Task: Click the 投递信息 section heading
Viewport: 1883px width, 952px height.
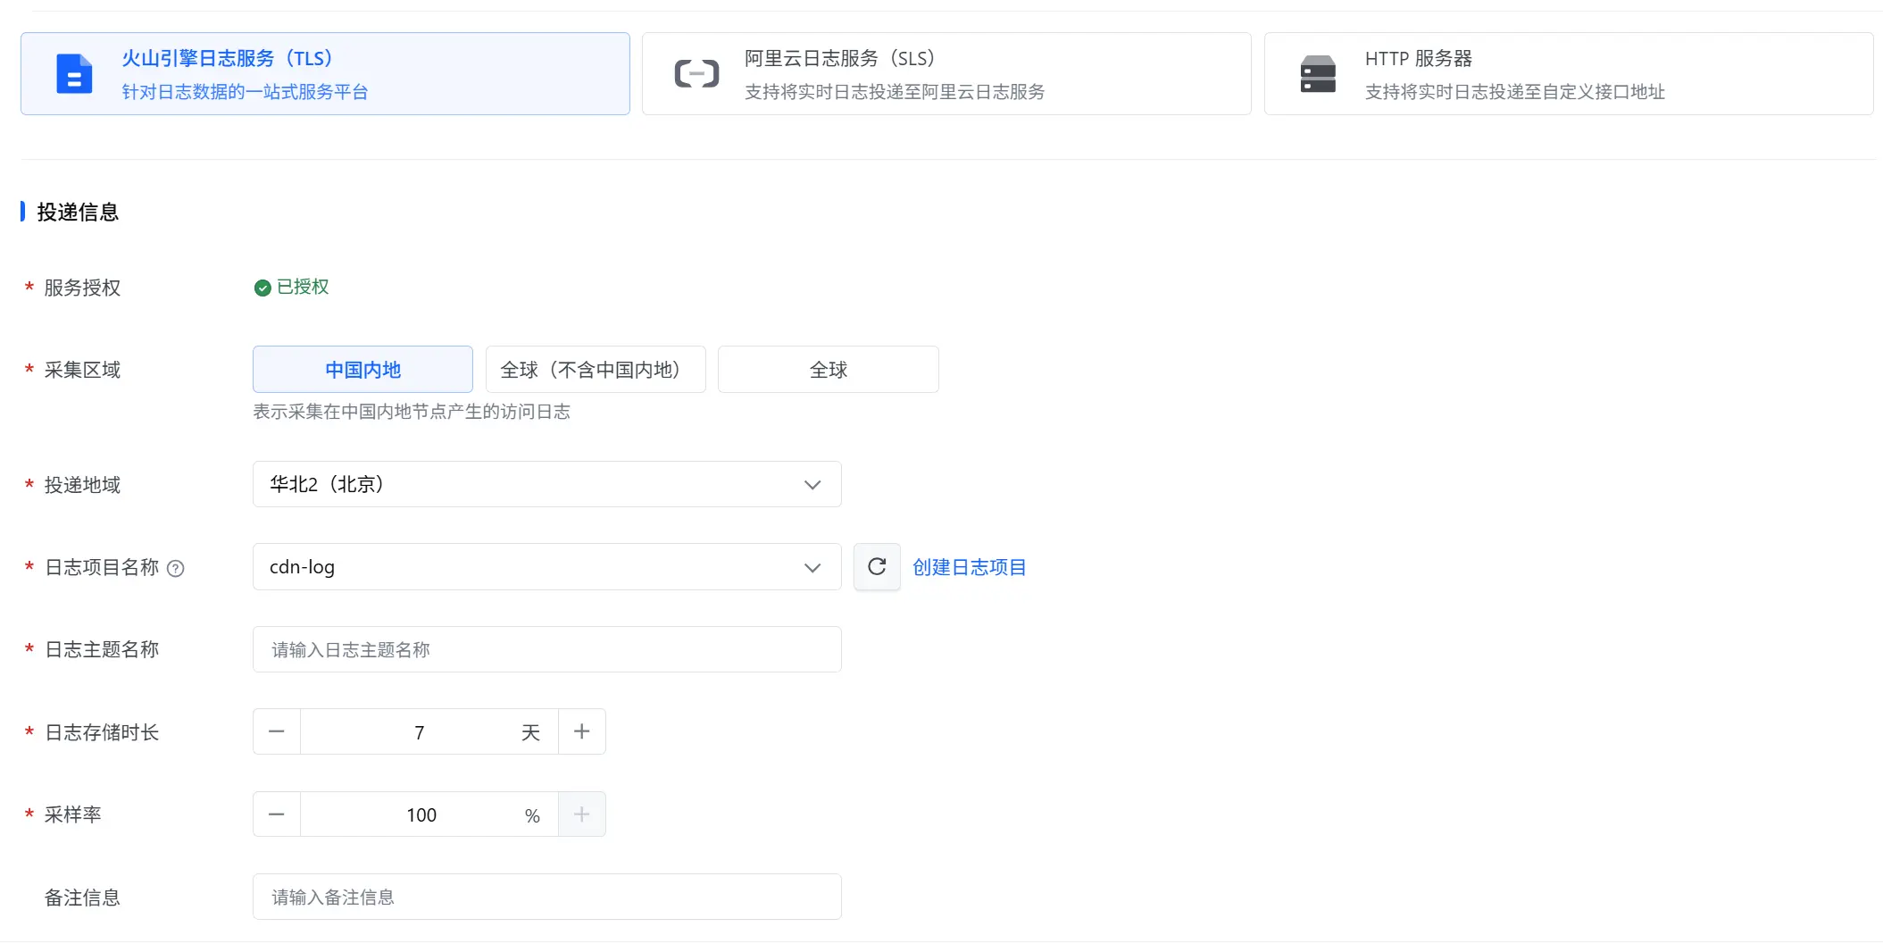Action: [x=78, y=212]
